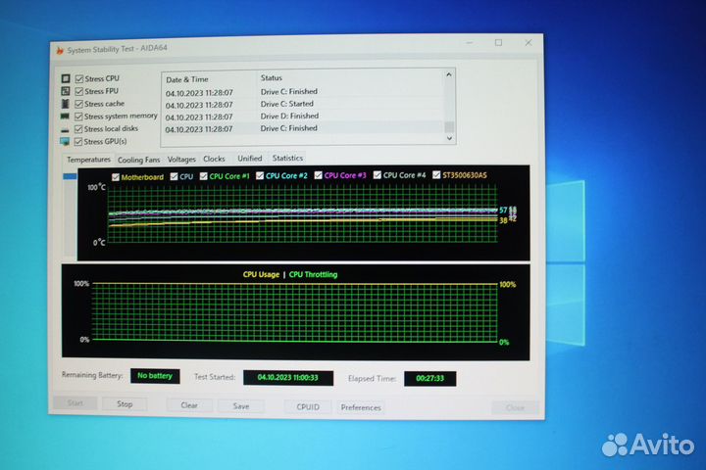706x470 pixels.
Task: Click the Test Started value 04.10.2023 11:00:33
Action: click(x=288, y=378)
